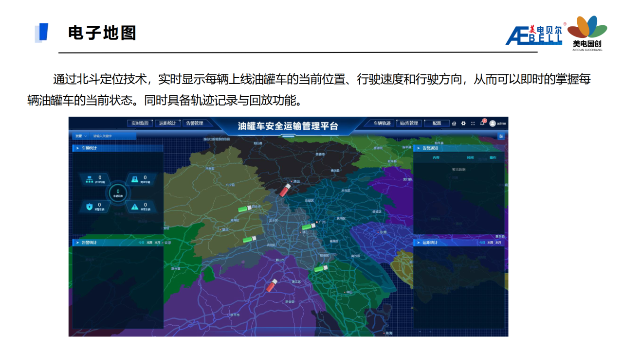Screen dimensions: 623x350
Task: Select the green tanker truck near 广州
Action: (308, 226)
